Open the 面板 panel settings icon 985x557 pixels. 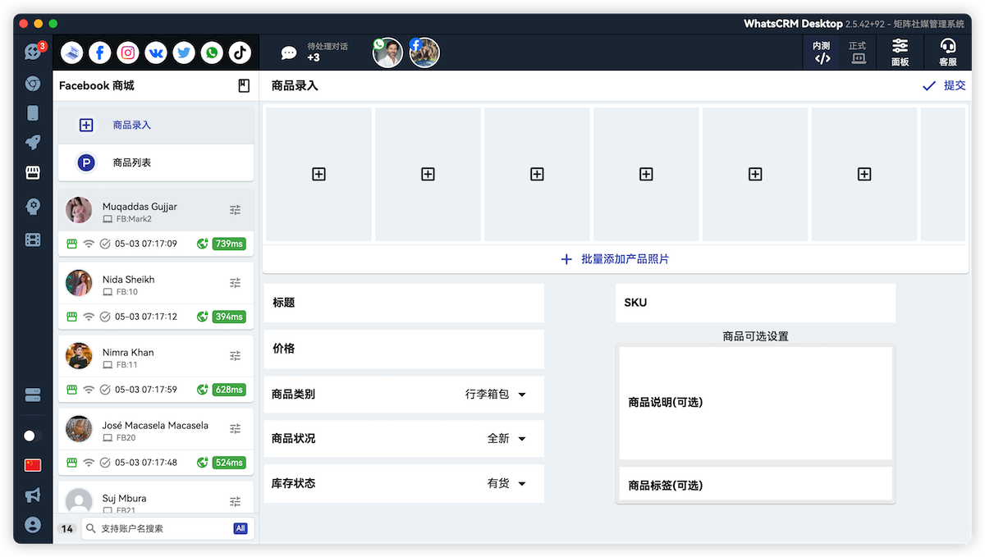(x=900, y=51)
